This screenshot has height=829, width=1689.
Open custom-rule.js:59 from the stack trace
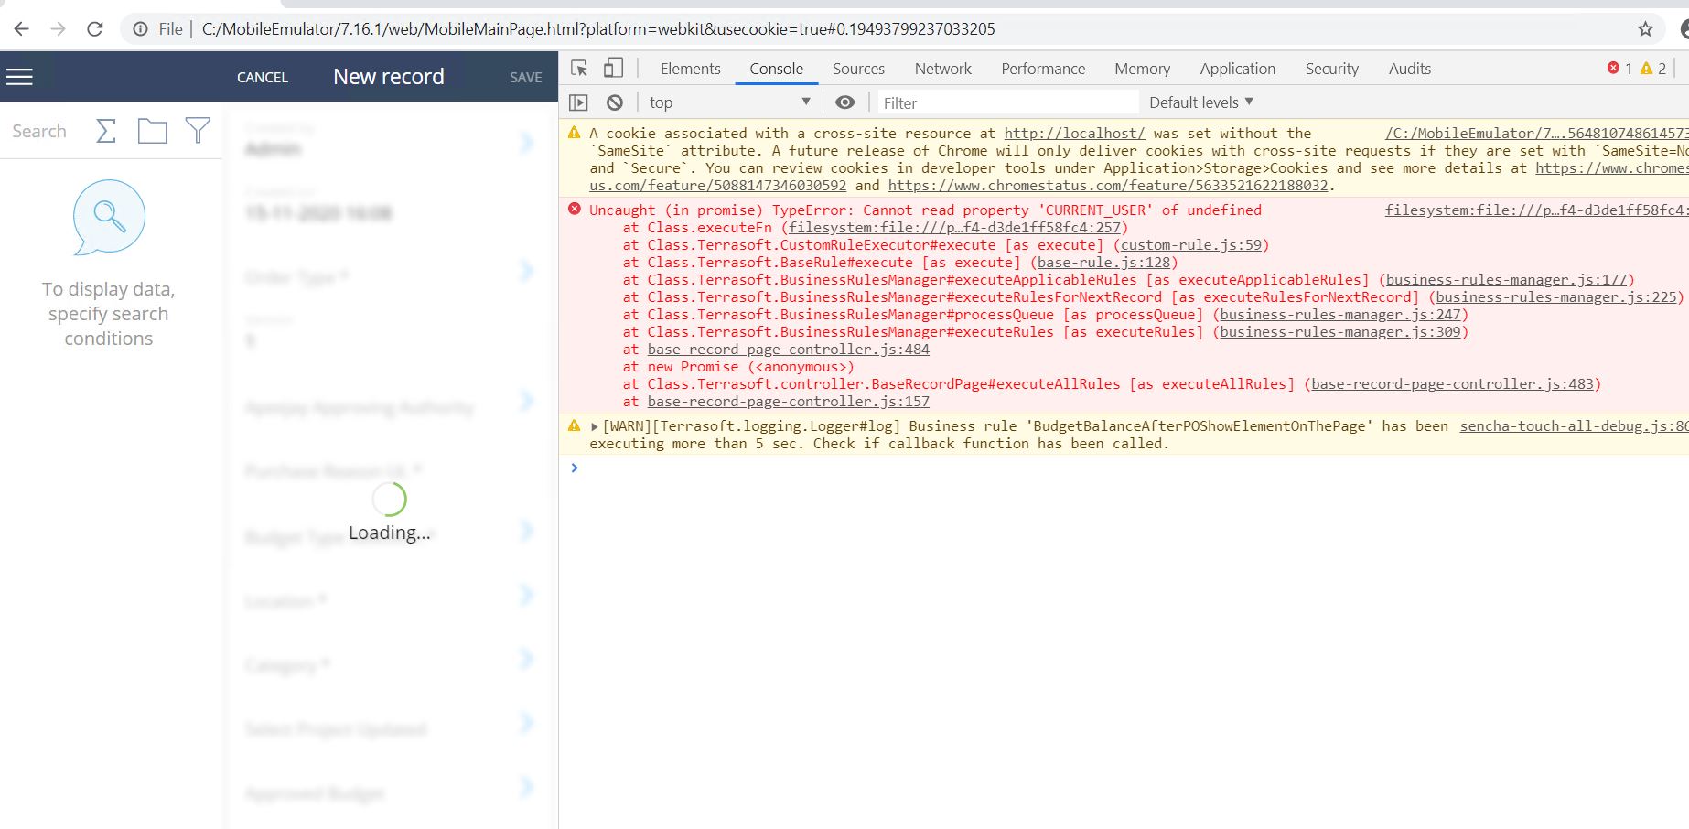coord(1192,244)
